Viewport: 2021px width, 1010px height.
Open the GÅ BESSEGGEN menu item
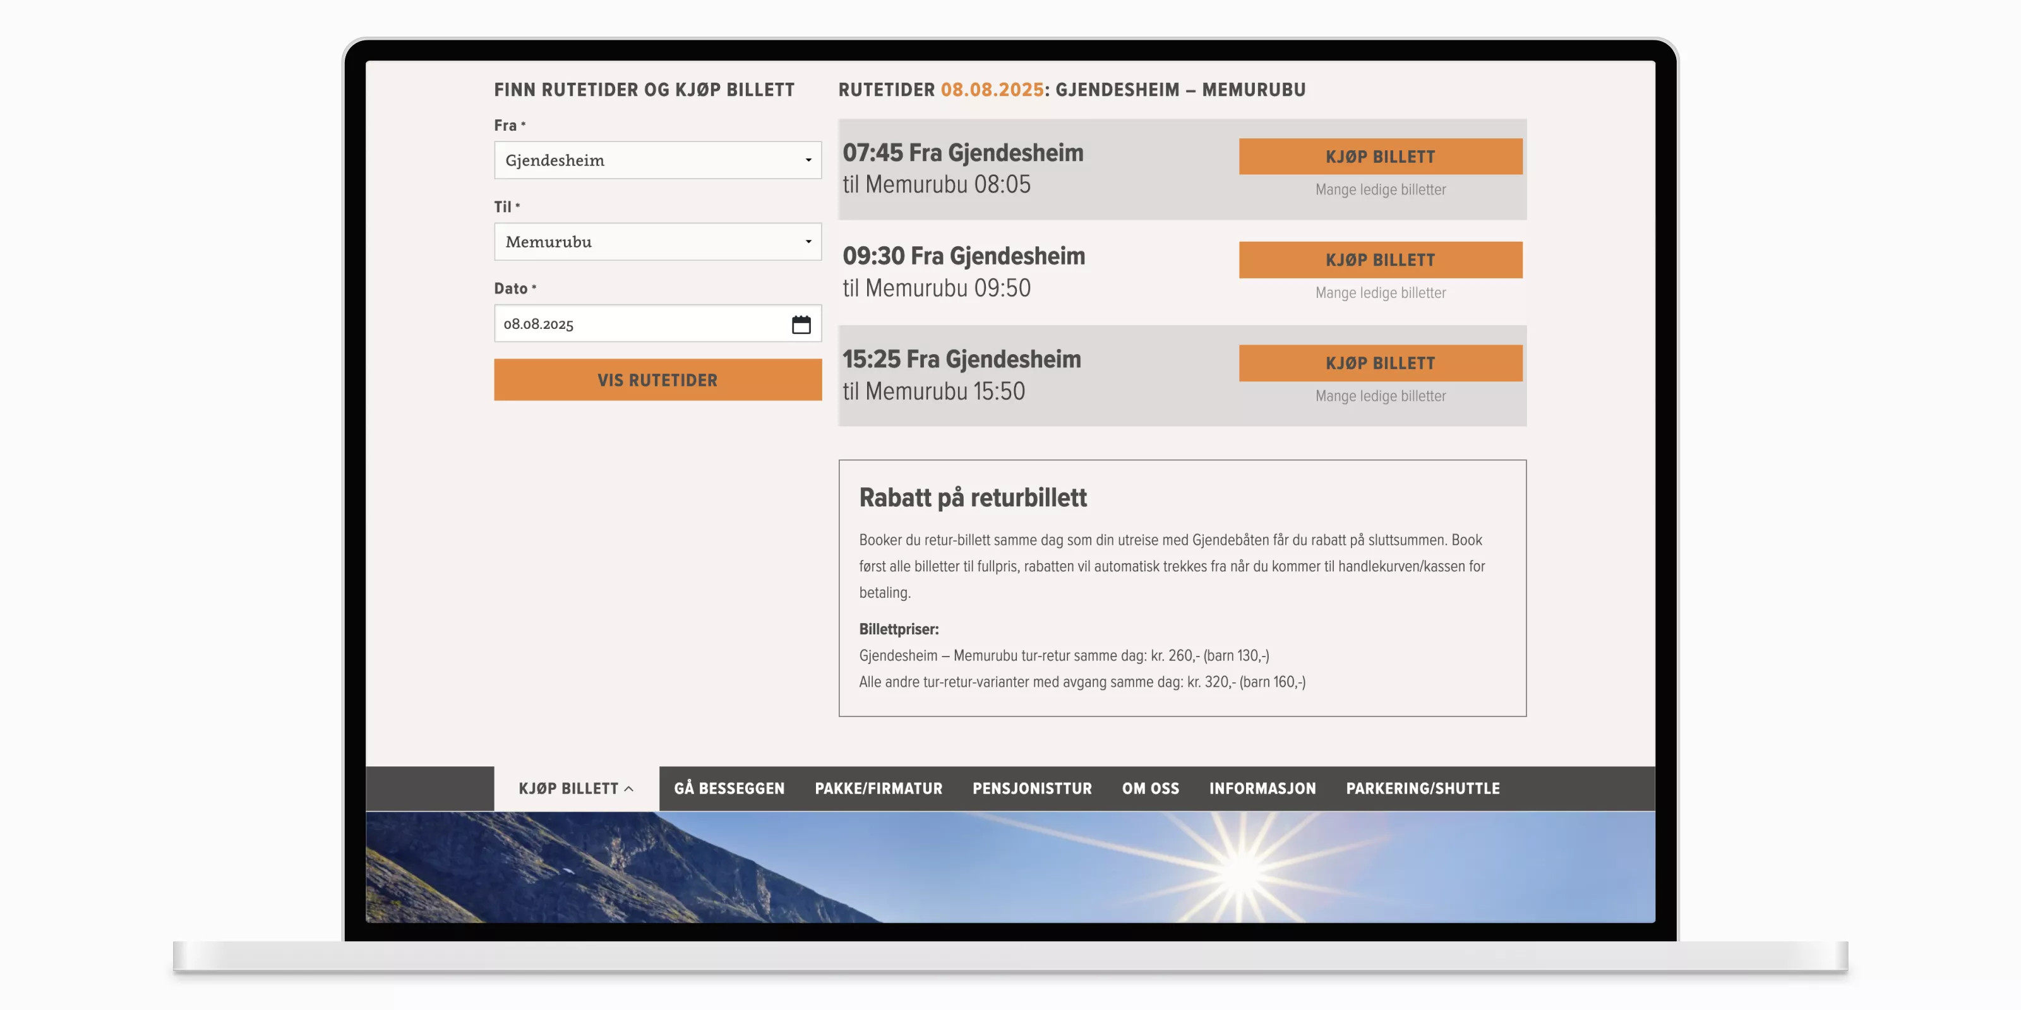729,789
